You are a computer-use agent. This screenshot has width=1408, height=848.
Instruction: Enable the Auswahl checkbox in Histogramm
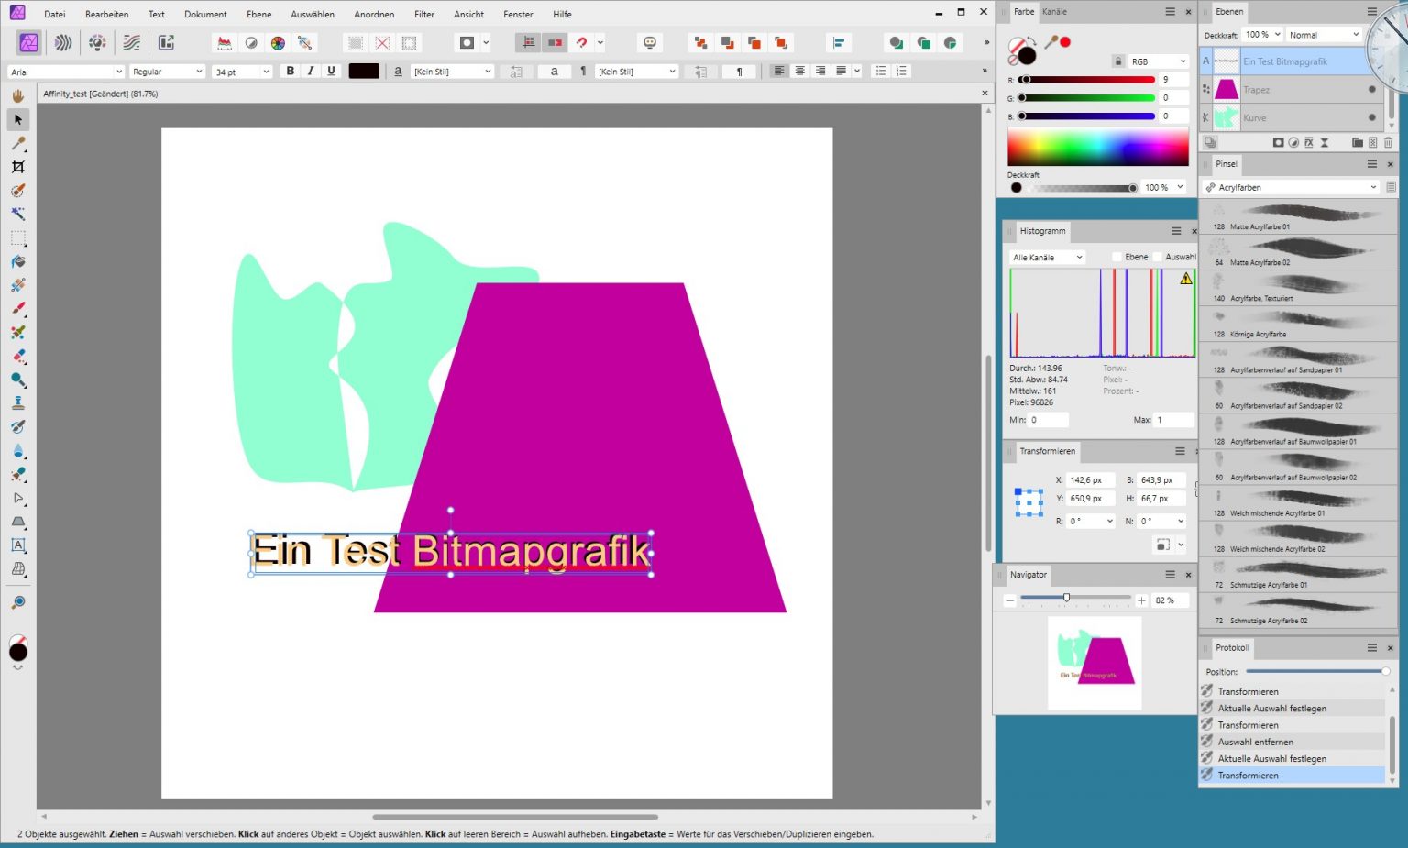[1157, 258]
